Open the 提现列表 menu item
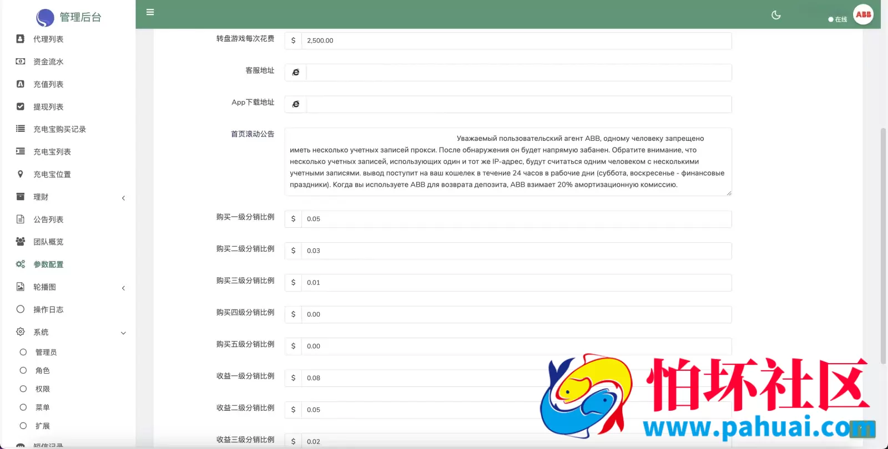This screenshot has width=888, height=449. click(48, 107)
